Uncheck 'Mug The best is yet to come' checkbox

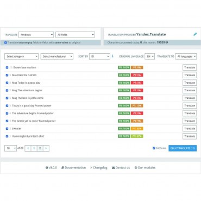(x=7, y=98)
